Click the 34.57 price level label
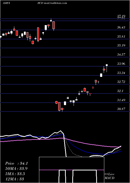 [121, 54]
